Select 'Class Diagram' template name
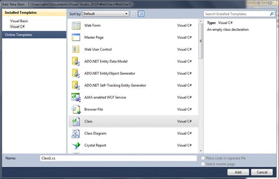The height and width of the screenshot is (179, 279). coord(95,133)
